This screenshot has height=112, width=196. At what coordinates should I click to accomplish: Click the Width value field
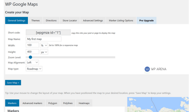(32, 45)
